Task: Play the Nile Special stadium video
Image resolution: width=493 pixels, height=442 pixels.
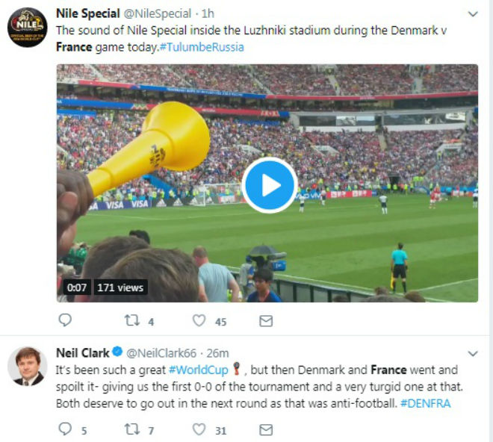Action: (x=270, y=185)
